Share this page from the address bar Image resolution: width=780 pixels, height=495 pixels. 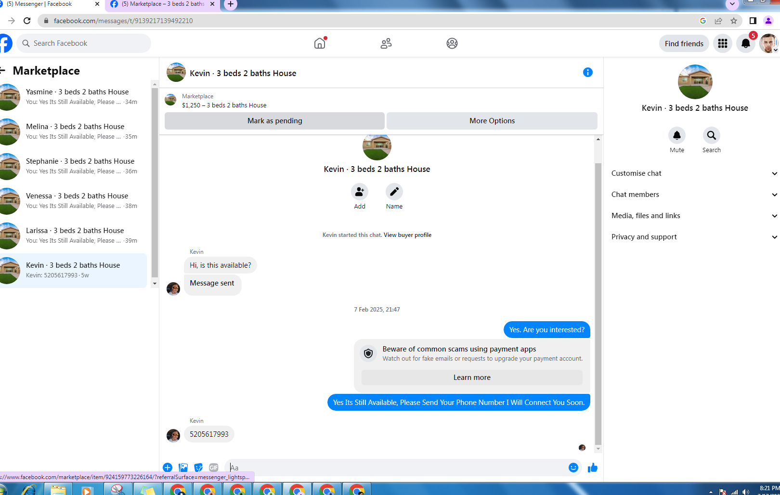click(718, 21)
